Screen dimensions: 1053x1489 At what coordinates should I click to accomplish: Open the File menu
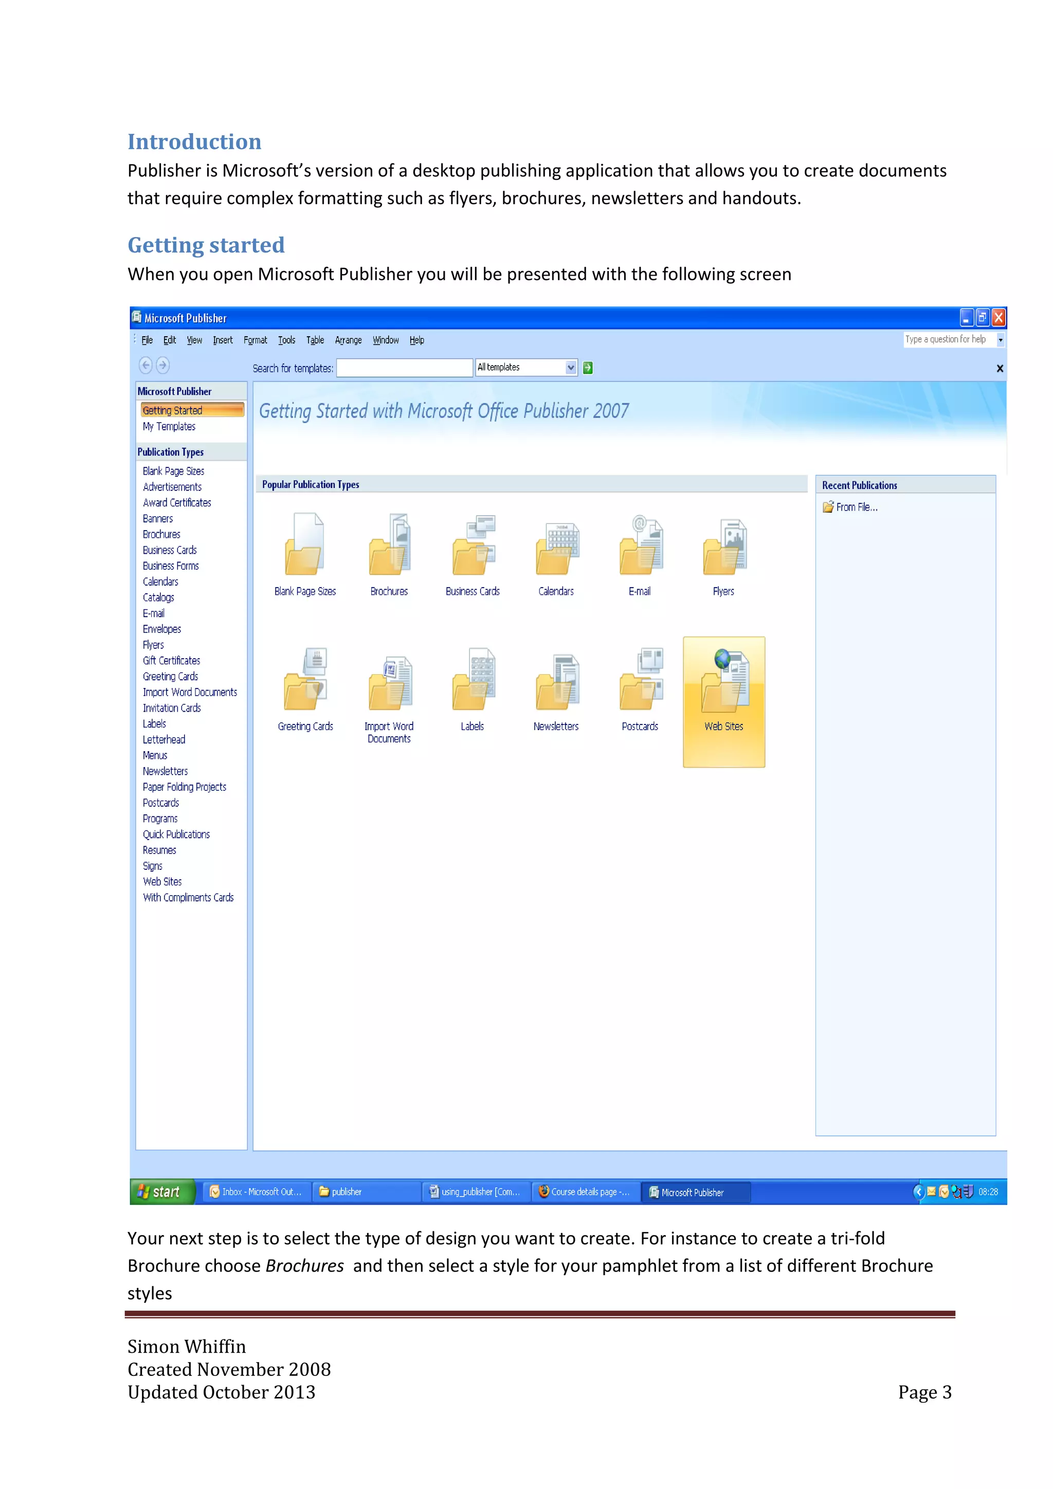[147, 340]
